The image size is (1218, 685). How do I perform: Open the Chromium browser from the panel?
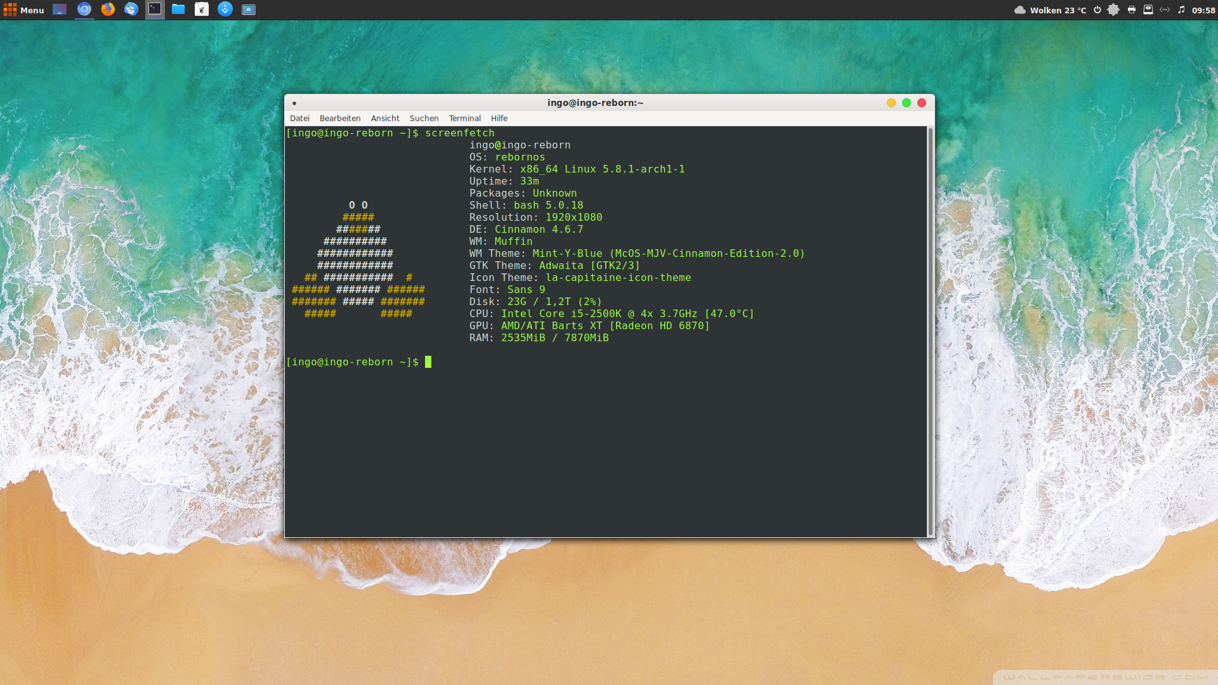(x=84, y=10)
